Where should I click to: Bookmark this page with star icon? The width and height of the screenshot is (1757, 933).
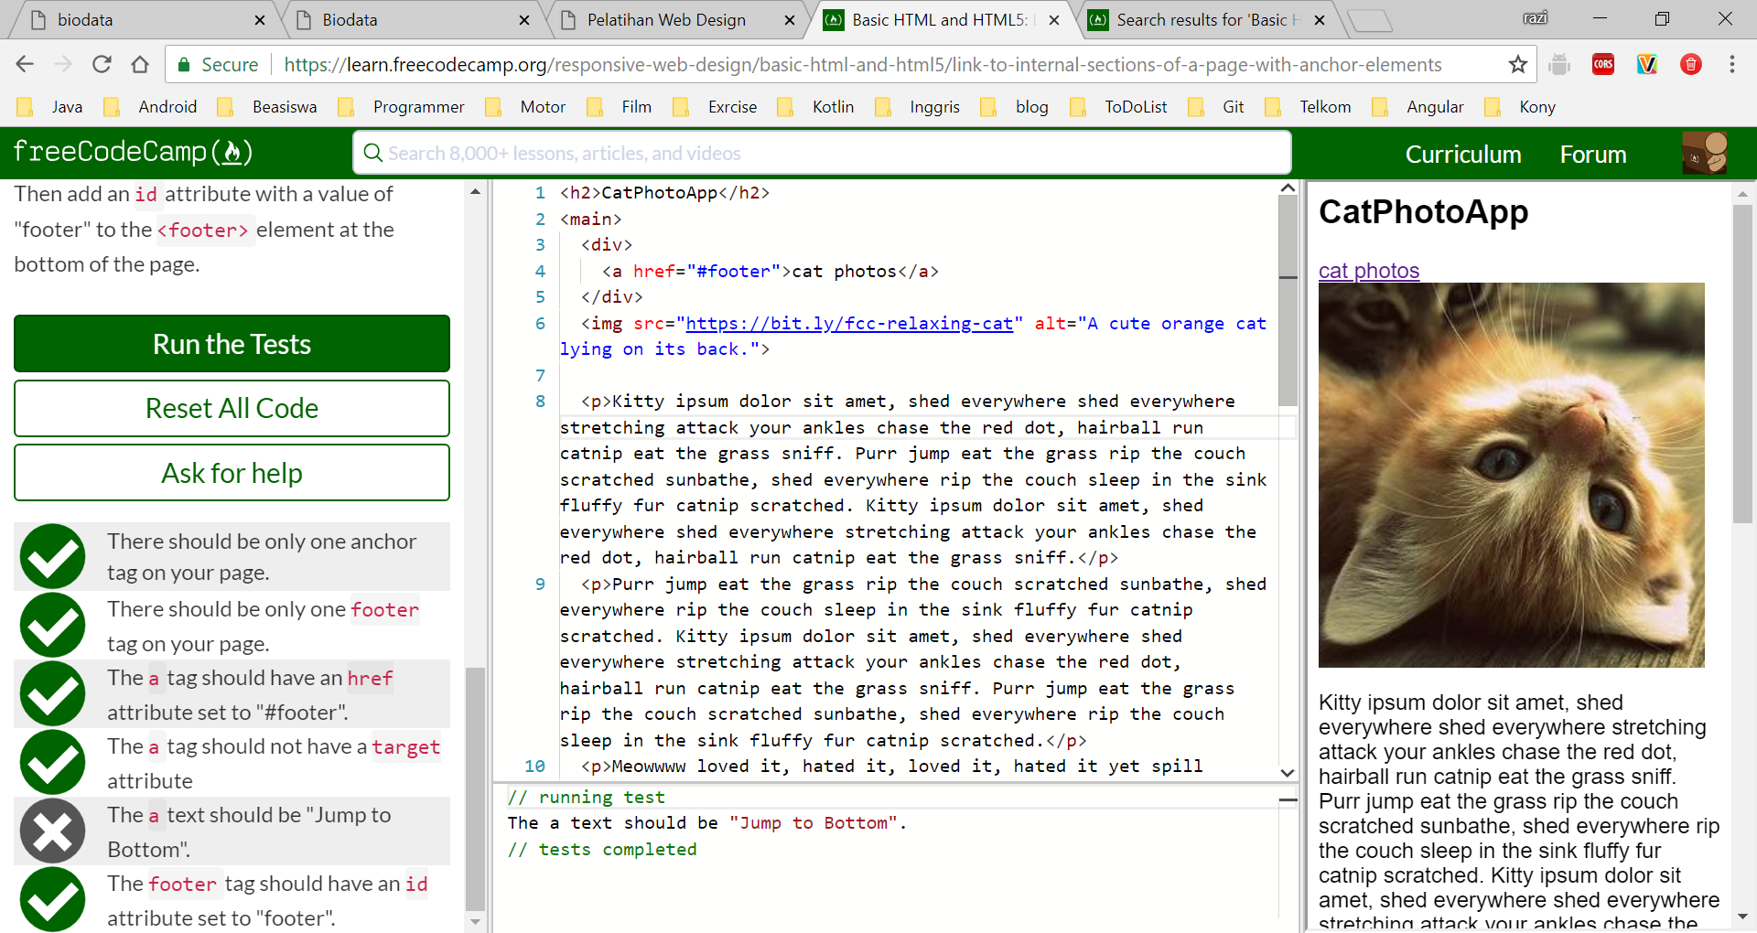(1518, 64)
